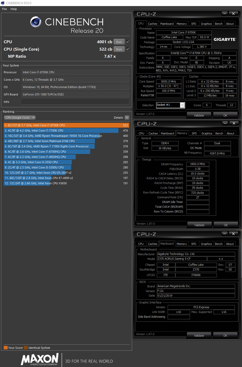
Task: Run the CPU multi-core benchmark
Action: click(119, 42)
